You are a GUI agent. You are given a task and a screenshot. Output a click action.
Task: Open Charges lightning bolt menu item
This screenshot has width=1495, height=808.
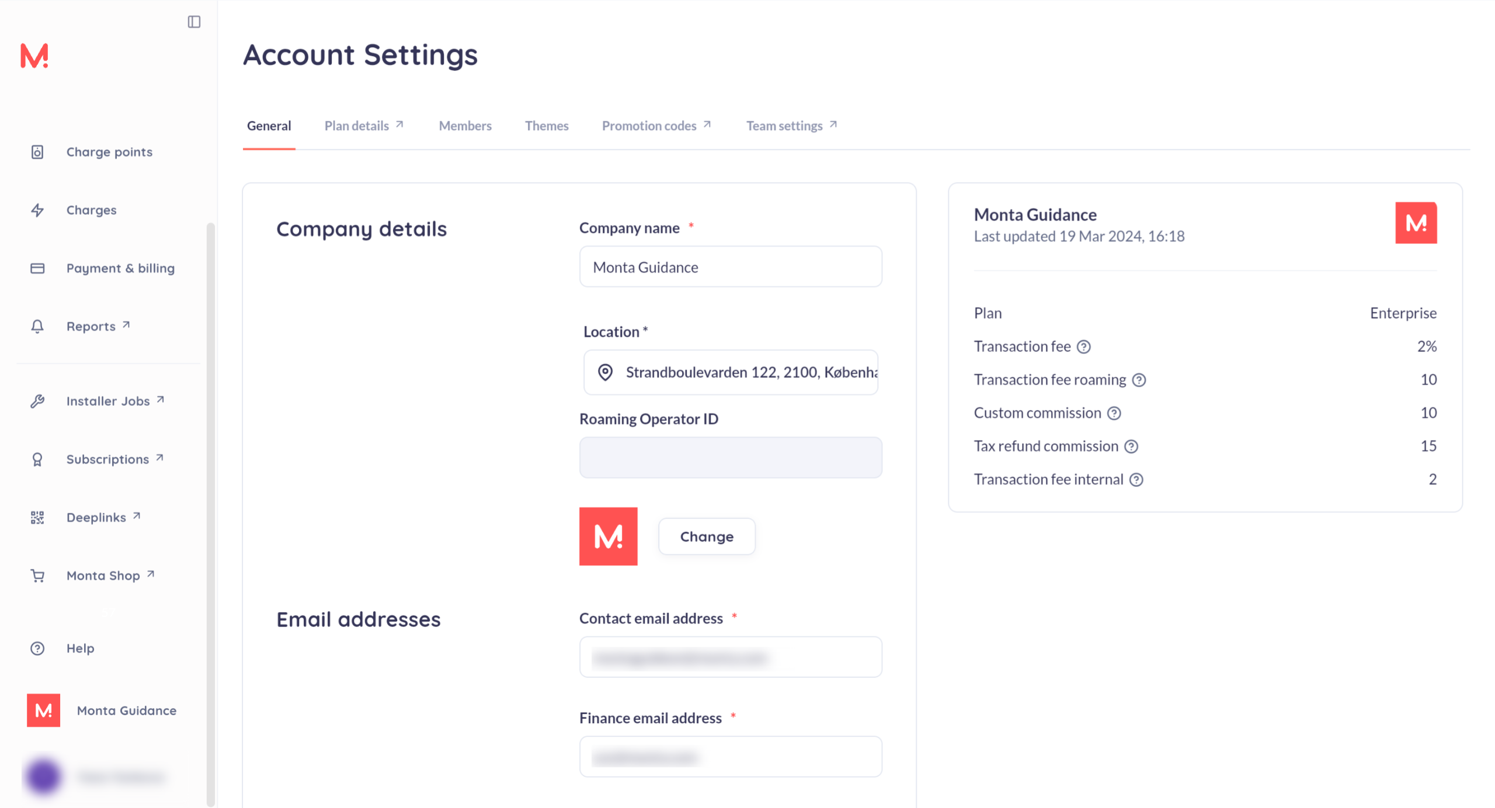click(x=91, y=210)
